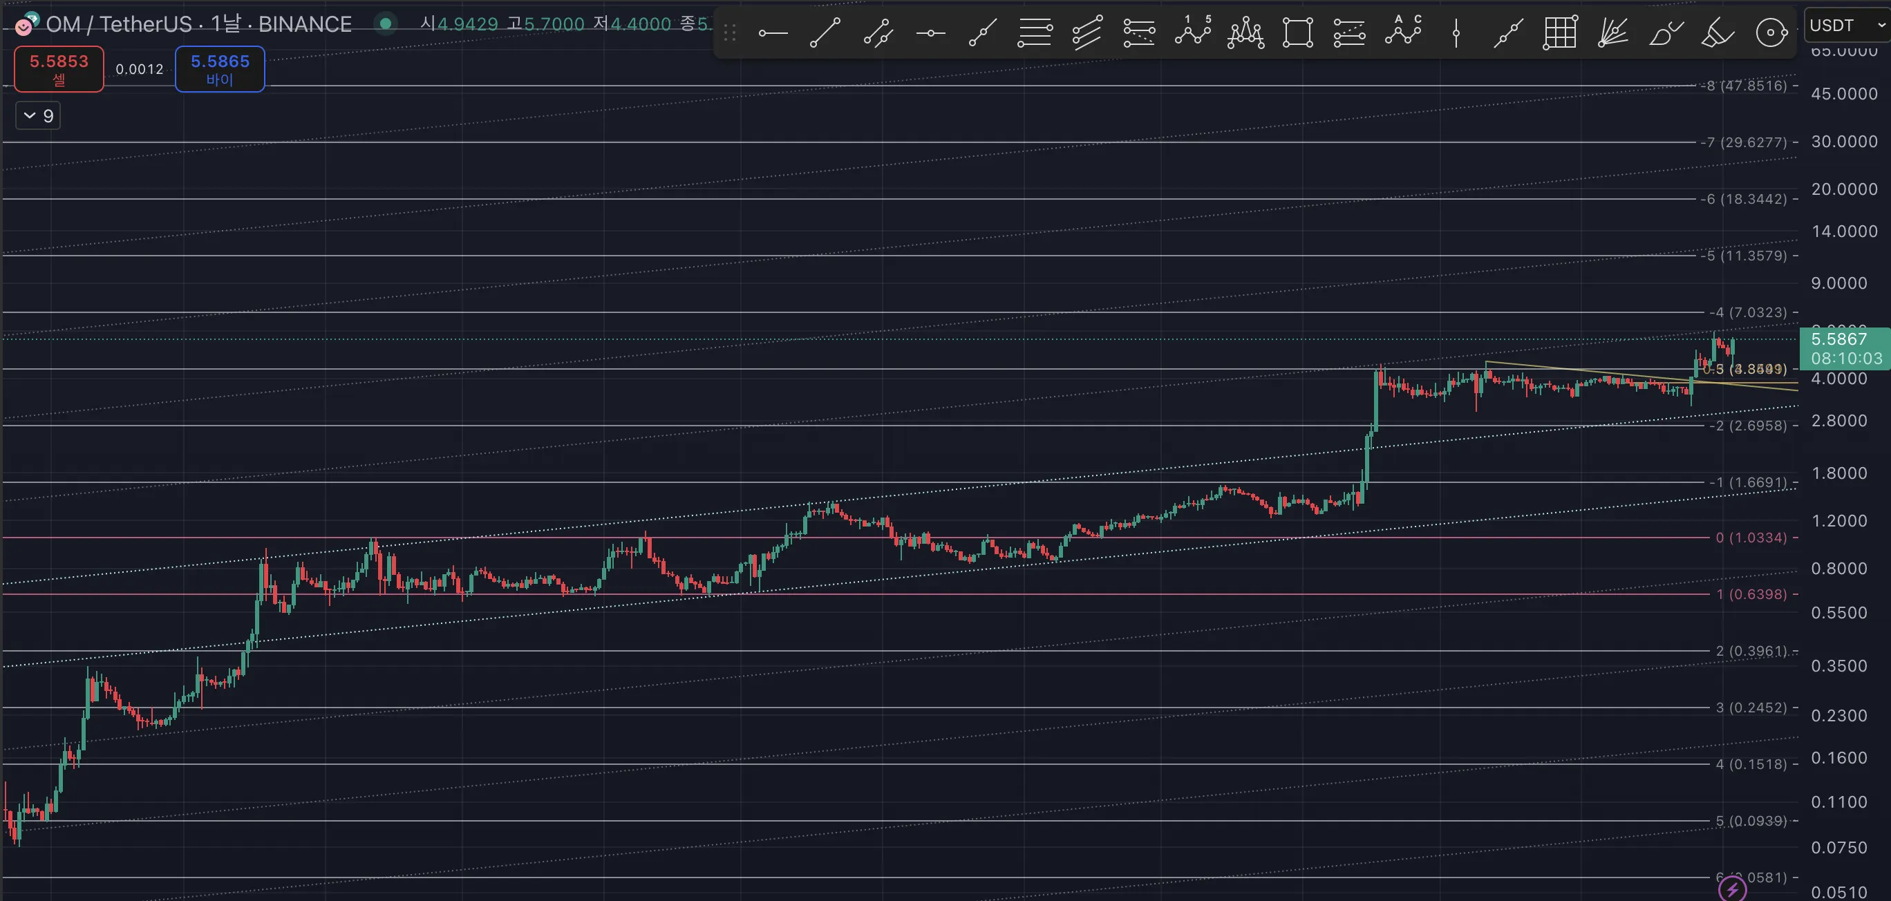
Task: Click Fib level label -2 (2.6958)
Action: [x=1748, y=426]
